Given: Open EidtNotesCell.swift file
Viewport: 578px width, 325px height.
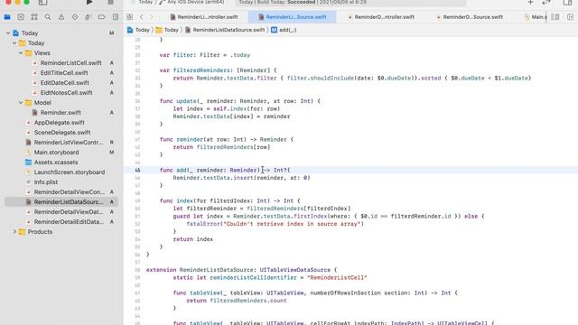Looking at the screenshot, I should [66, 93].
